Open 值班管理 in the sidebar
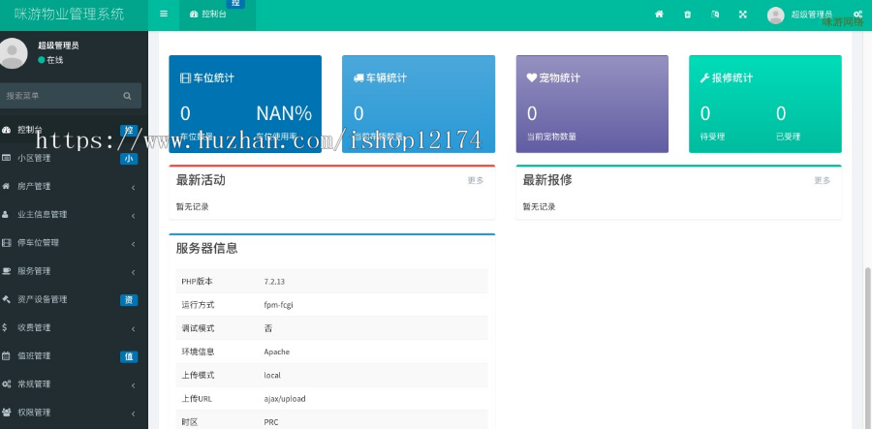 74,356
